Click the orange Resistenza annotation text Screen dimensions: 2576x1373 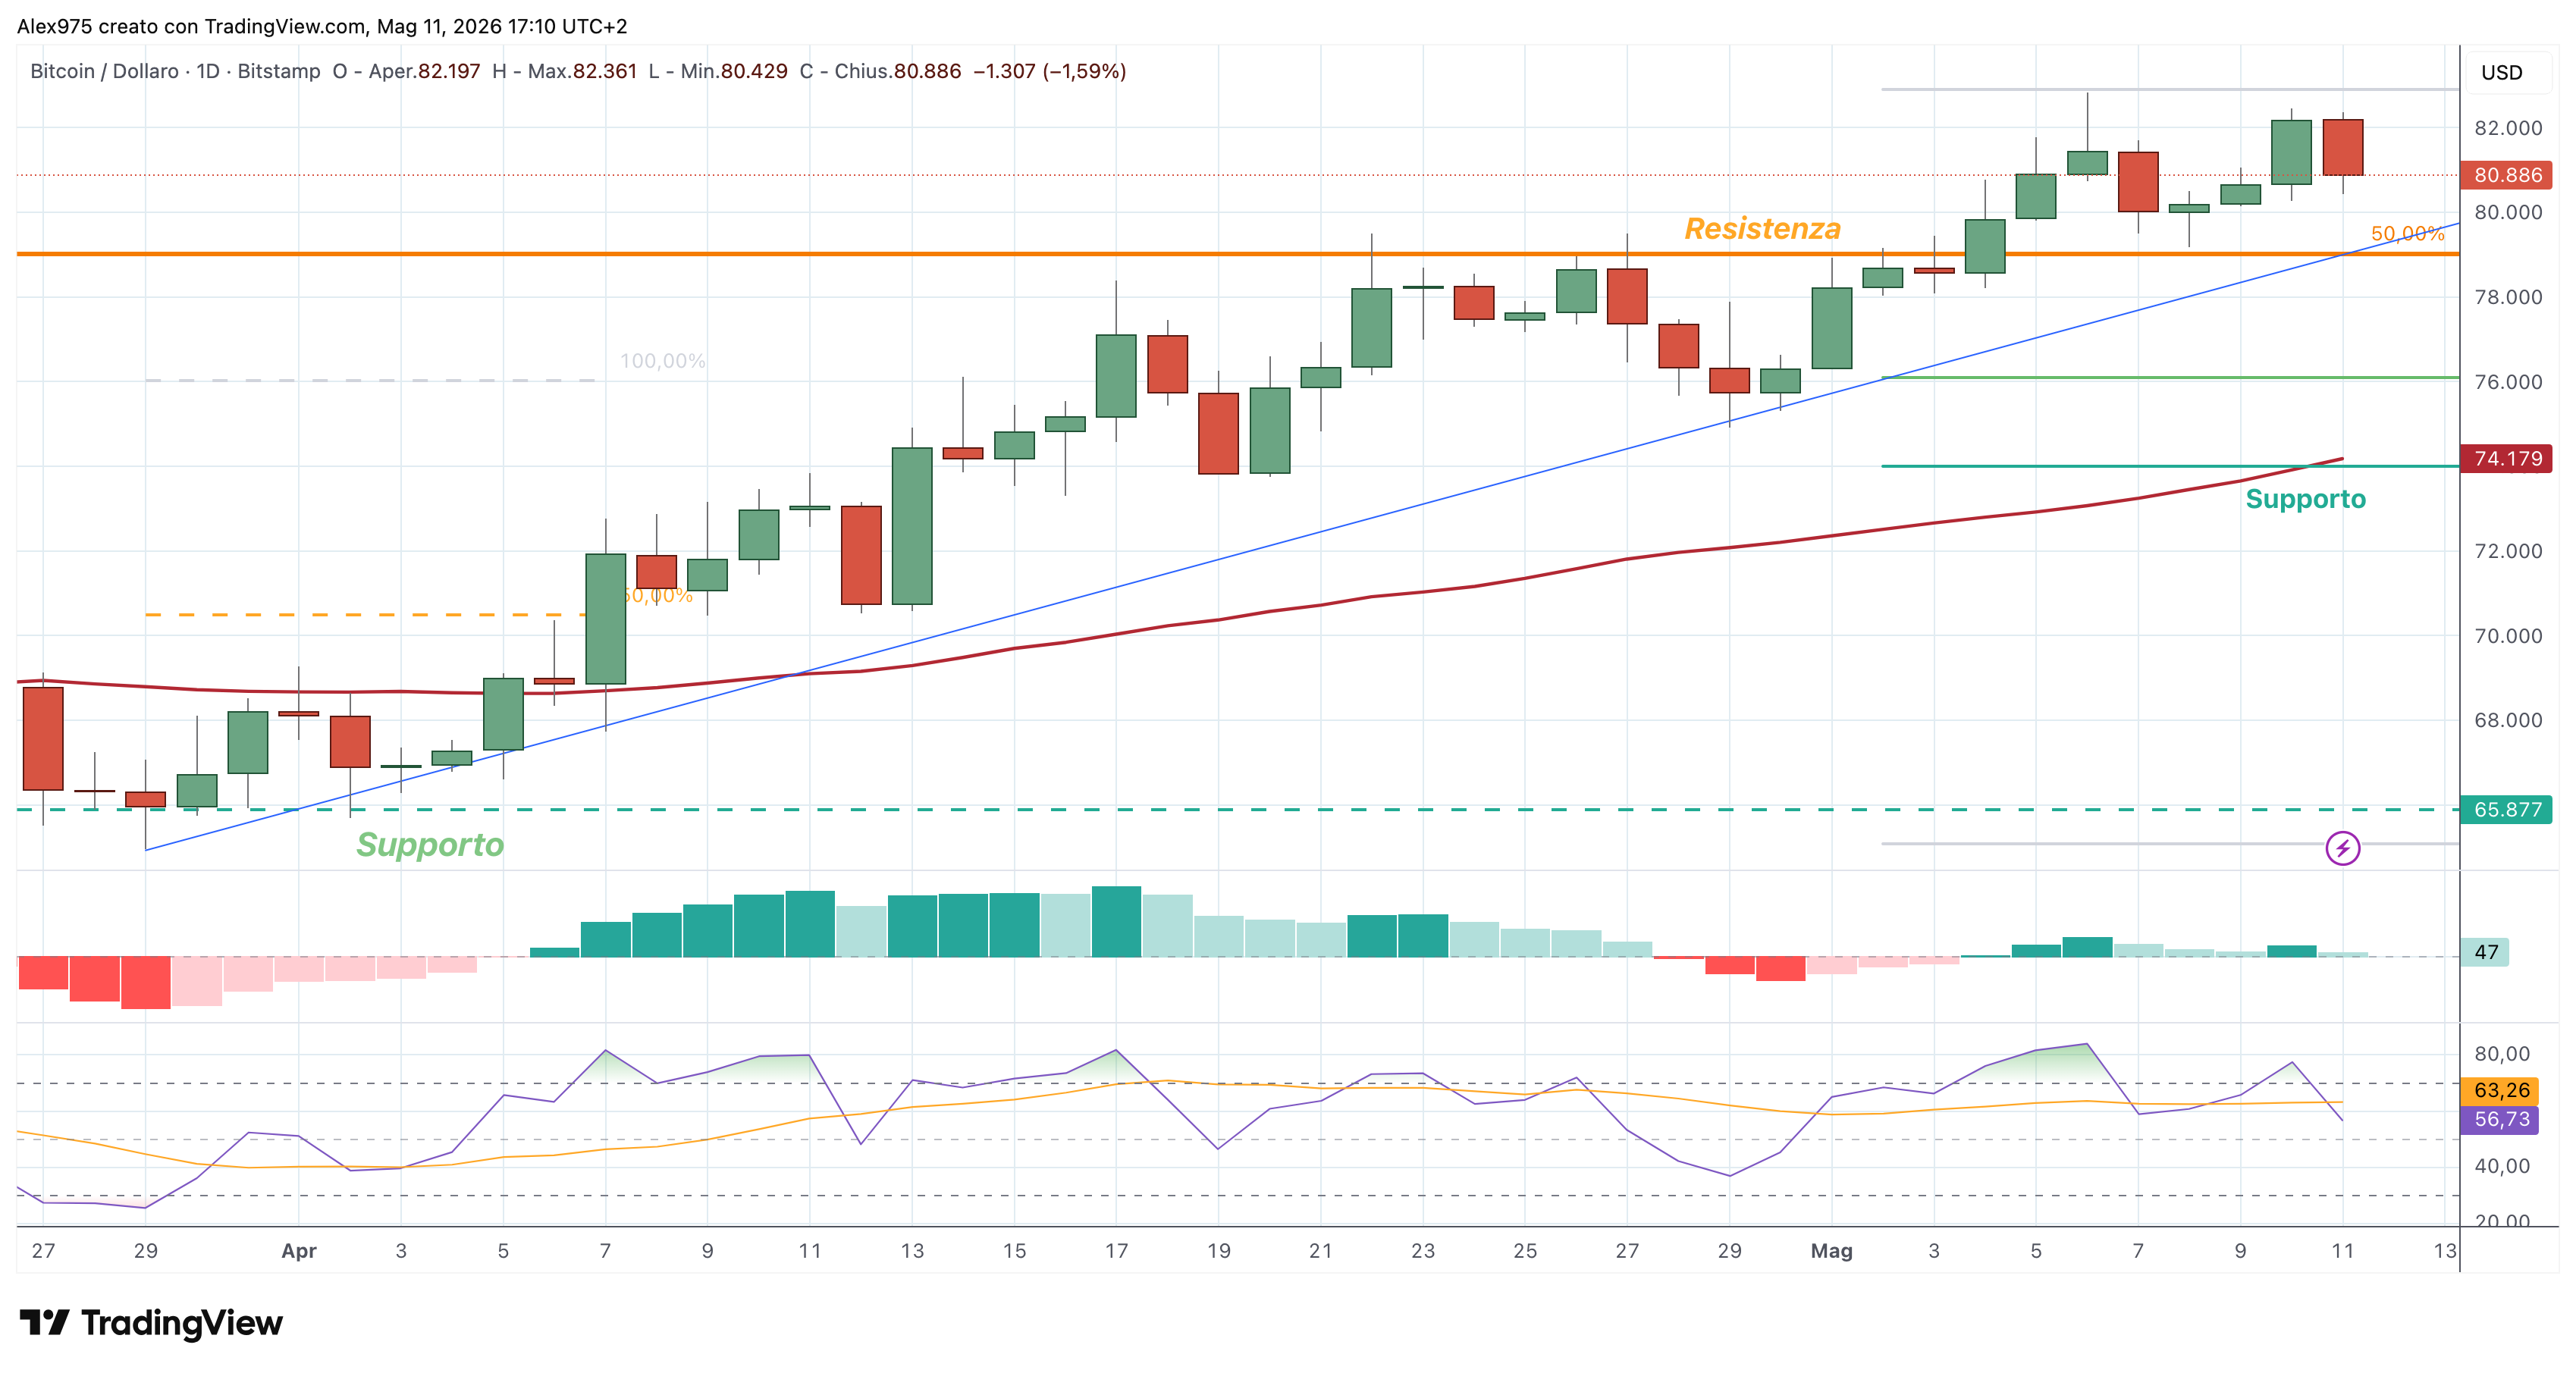click(1762, 229)
